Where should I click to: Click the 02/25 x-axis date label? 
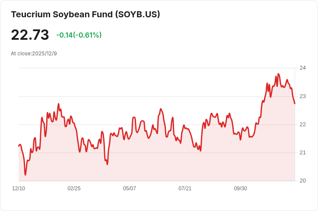click(74, 189)
